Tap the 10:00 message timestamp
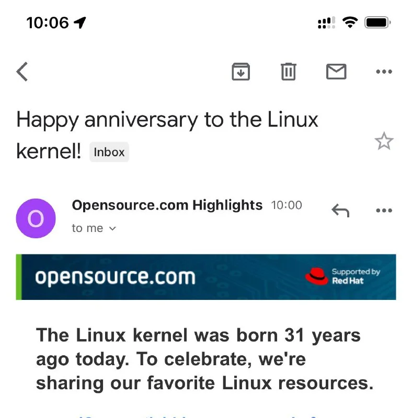This screenshot has height=418, width=412. click(x=287, y=205)
